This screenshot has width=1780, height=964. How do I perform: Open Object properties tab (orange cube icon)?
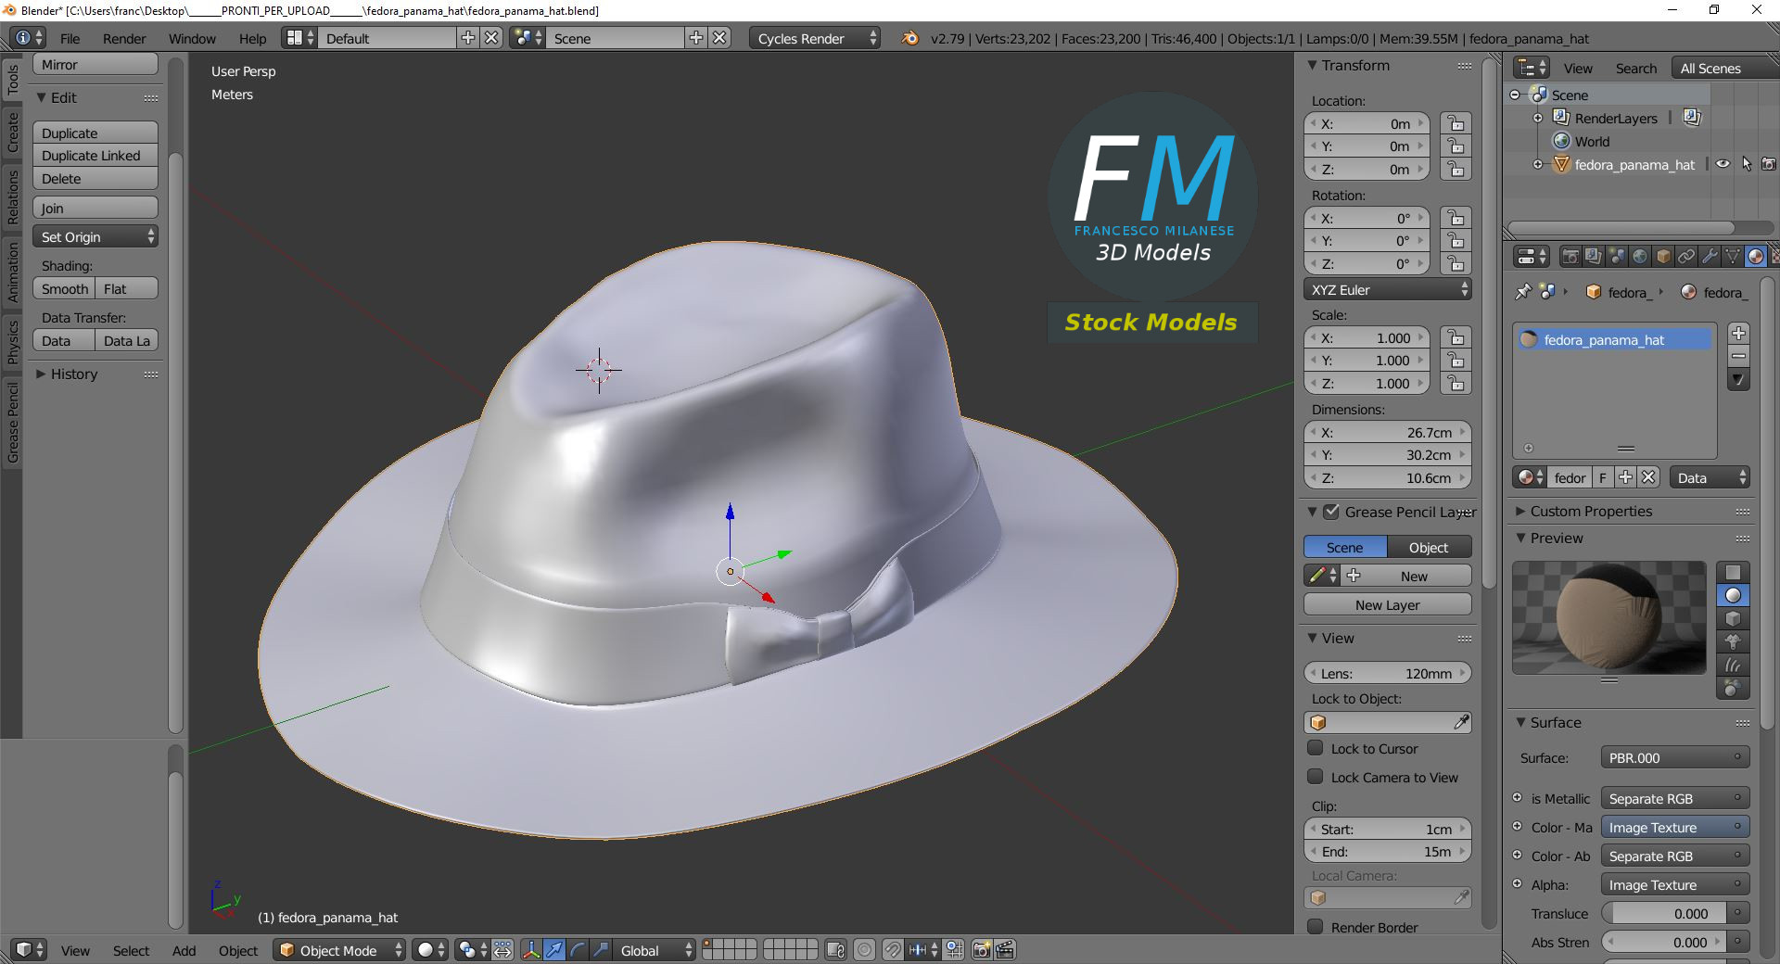(x=1663, y=257)
